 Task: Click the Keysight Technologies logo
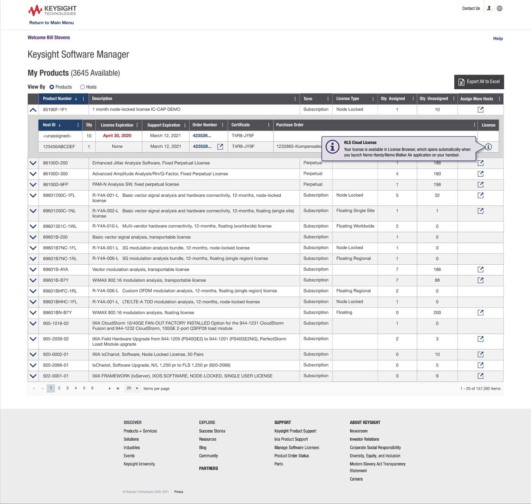pos(52,10)
